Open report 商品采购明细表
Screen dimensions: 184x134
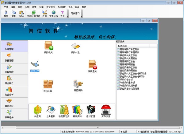click(x=127, y=64)
